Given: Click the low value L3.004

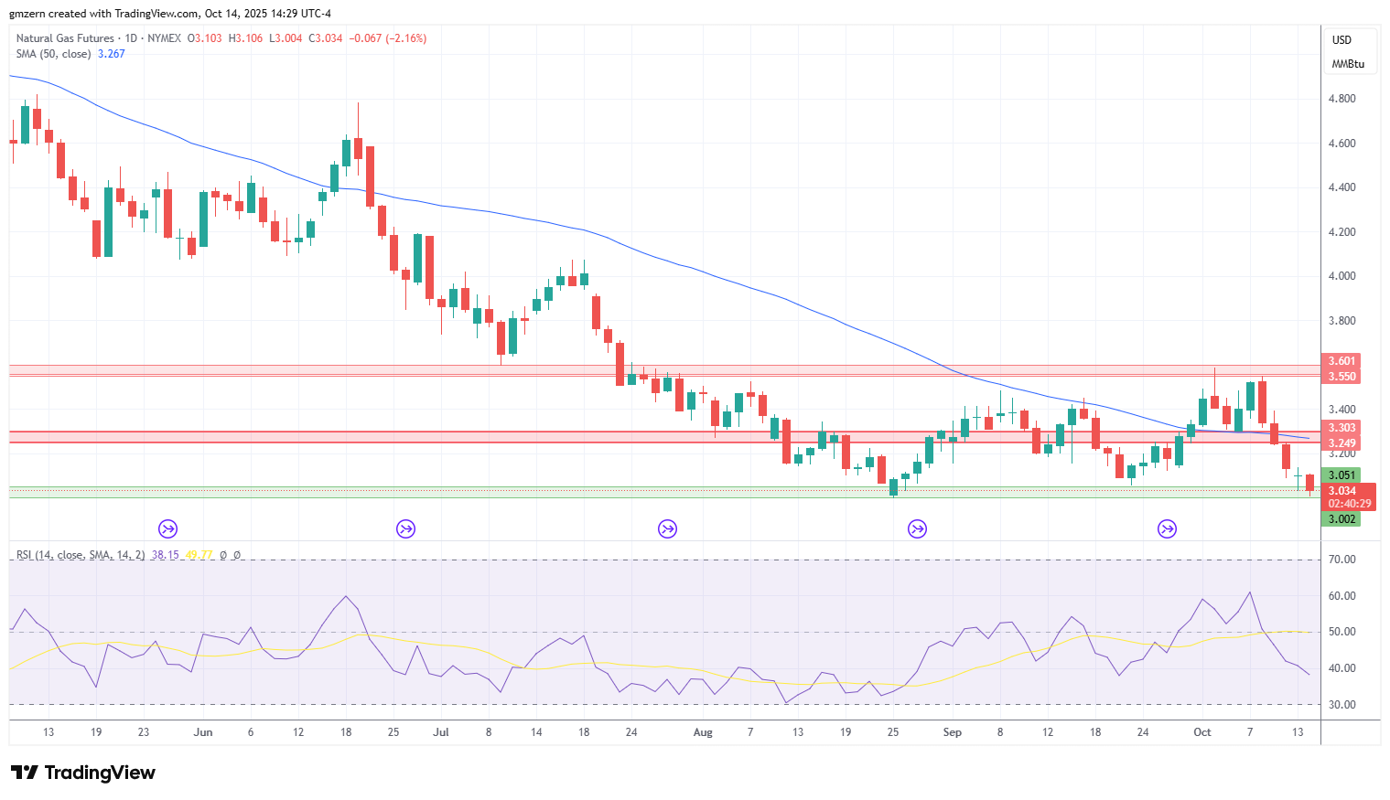Looking at the screenshot, I should 285,38.
